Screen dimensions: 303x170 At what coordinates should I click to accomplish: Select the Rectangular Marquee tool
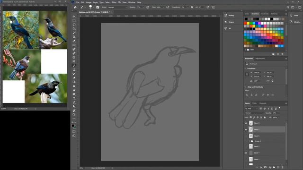(74, 20)
